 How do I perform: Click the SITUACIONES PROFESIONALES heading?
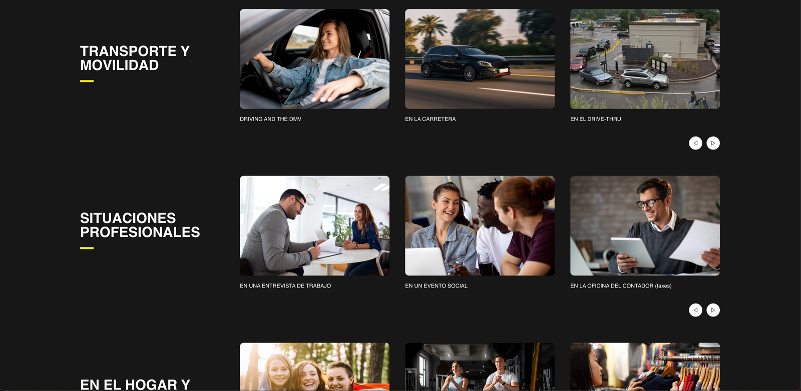(140, 225)
